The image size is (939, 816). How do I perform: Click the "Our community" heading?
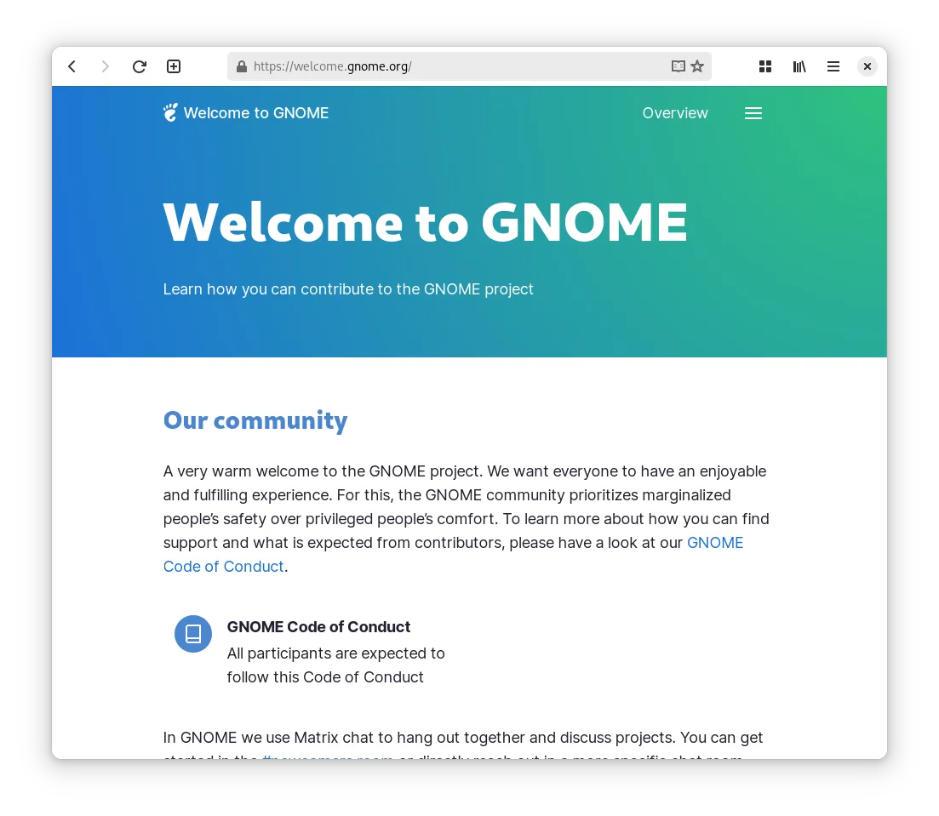point(255,420)
